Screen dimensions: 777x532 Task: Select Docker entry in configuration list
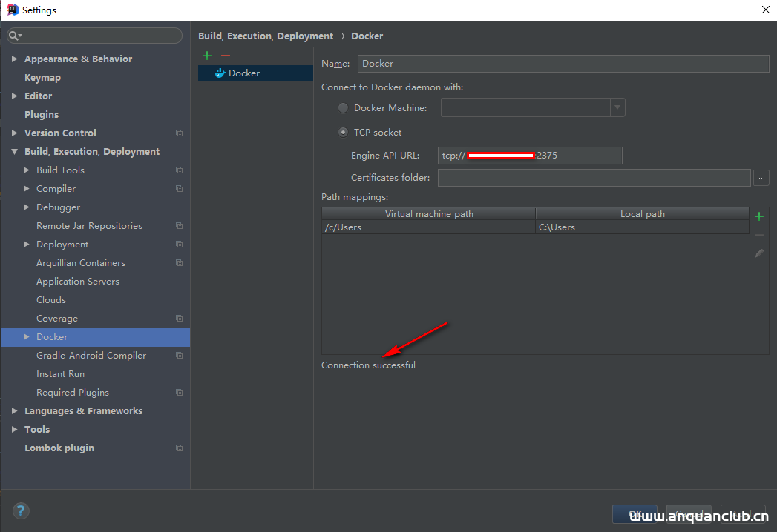(243, 73)
